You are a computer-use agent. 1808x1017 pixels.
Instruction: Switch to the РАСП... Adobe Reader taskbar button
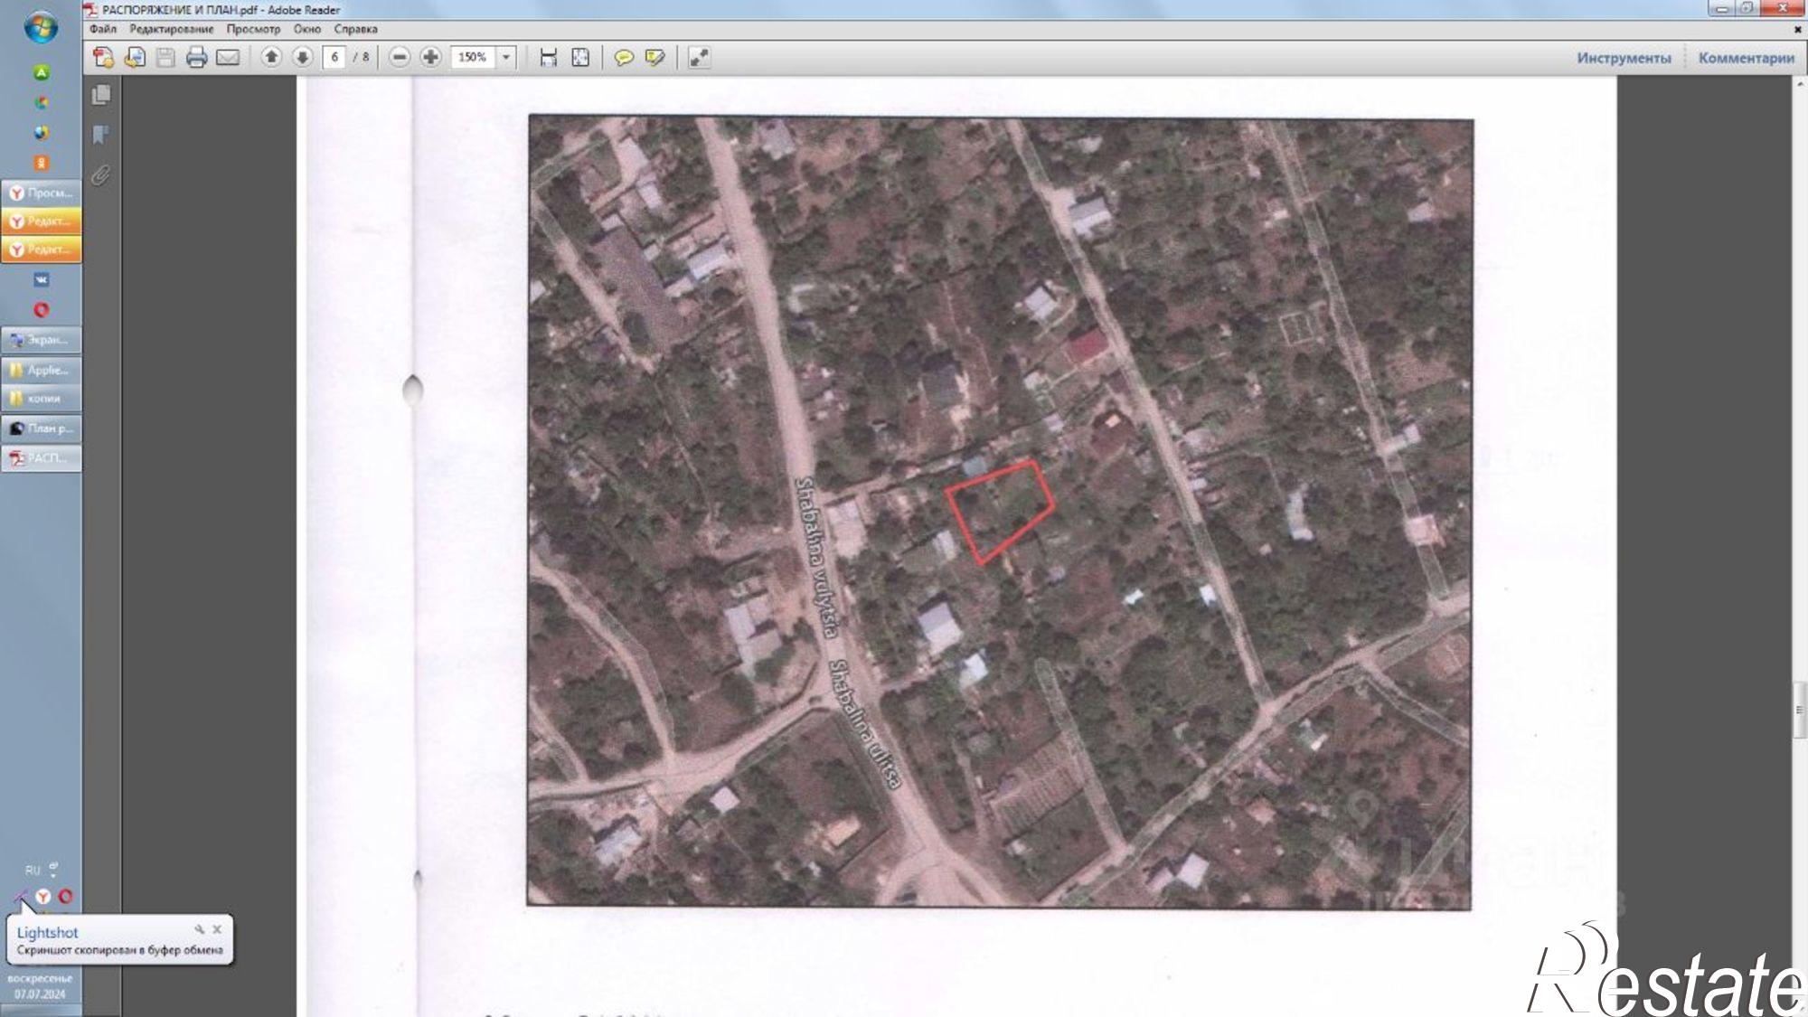41,457
